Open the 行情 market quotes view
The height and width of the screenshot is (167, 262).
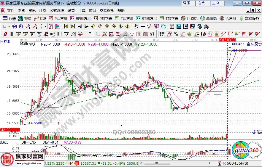(9, 18)
